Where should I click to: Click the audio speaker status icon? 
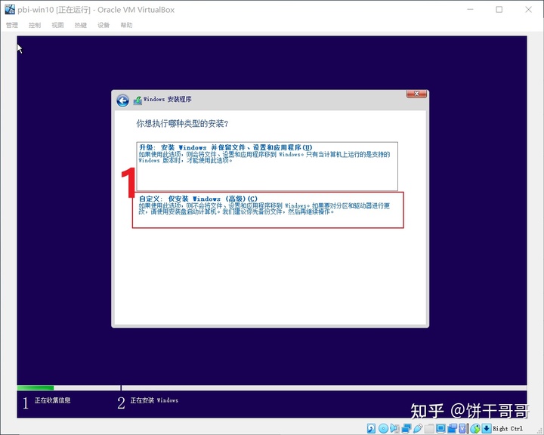point(395,428)
